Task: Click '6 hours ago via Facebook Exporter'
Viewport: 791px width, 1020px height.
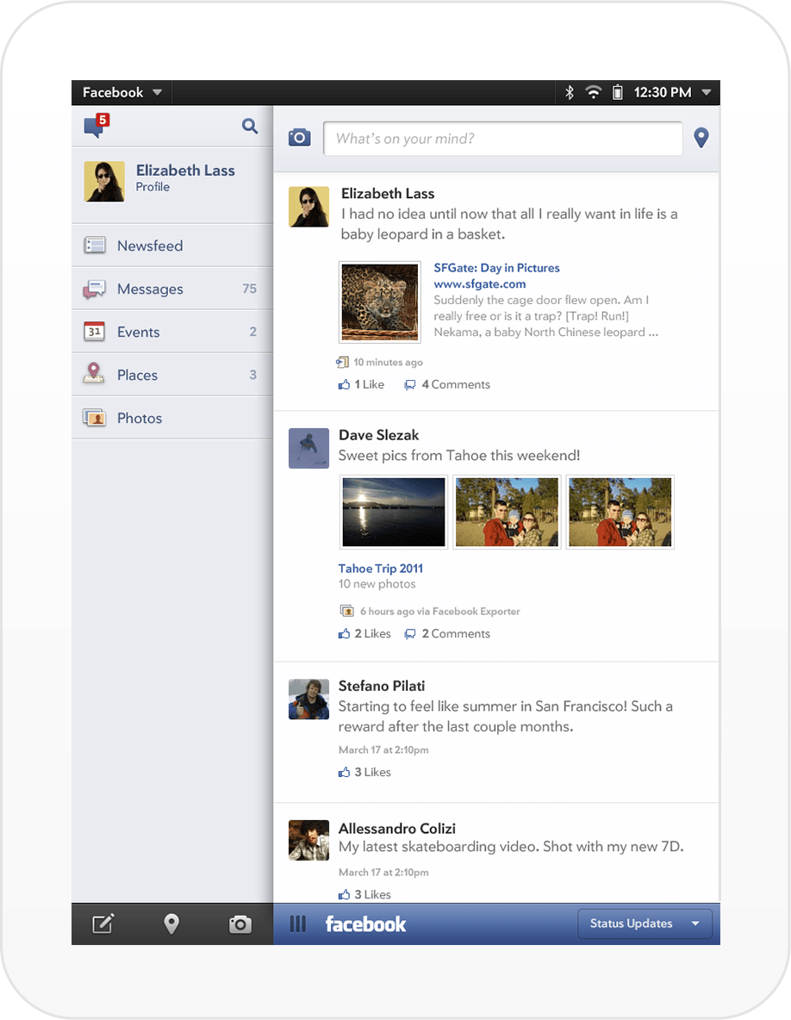Action: tap(439, 611)
